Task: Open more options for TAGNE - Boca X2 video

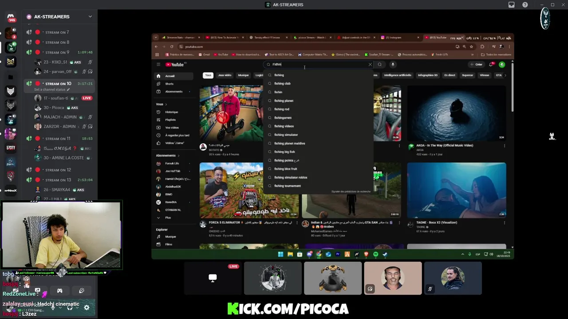Action: pyautogui.click(x=504, y=223)
